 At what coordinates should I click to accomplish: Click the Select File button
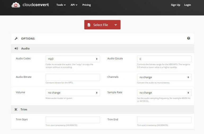point(102,25)
